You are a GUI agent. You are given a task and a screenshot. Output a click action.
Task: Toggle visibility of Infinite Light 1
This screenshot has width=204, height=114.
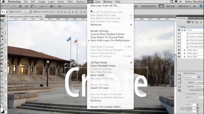pyautogui.click(x=179, y=50)
